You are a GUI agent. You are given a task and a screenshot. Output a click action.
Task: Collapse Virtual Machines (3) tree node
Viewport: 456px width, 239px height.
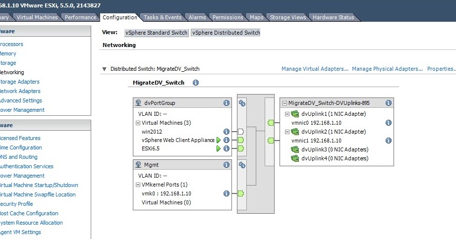(x=138, y=123)
